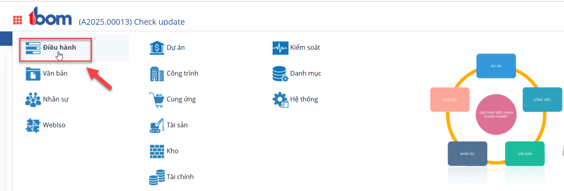
Task: Open the Kiểm soát monitor icon
Action: pos(280,48)
